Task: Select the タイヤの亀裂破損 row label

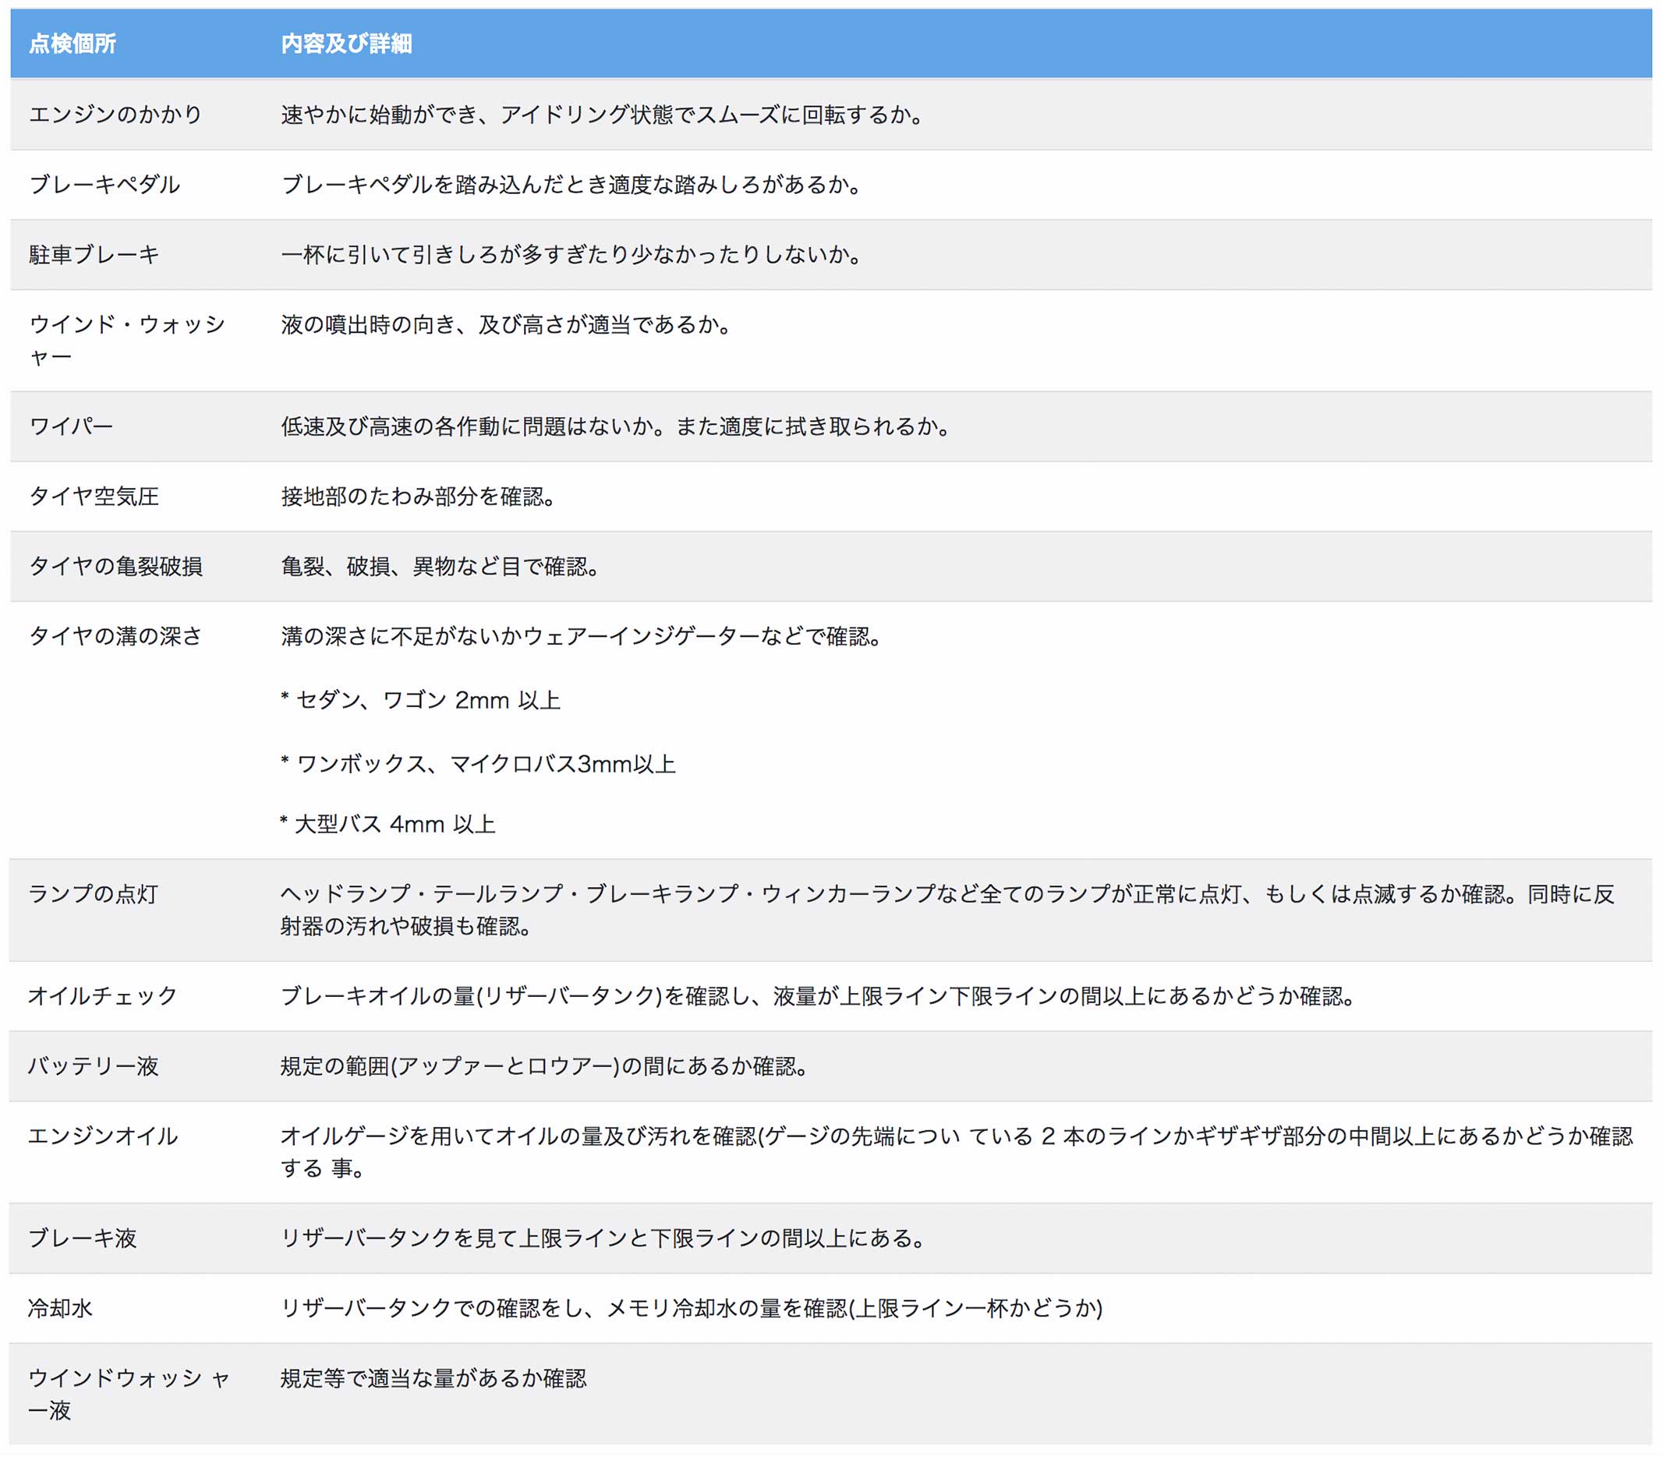Action: click(x=115, y=566)
